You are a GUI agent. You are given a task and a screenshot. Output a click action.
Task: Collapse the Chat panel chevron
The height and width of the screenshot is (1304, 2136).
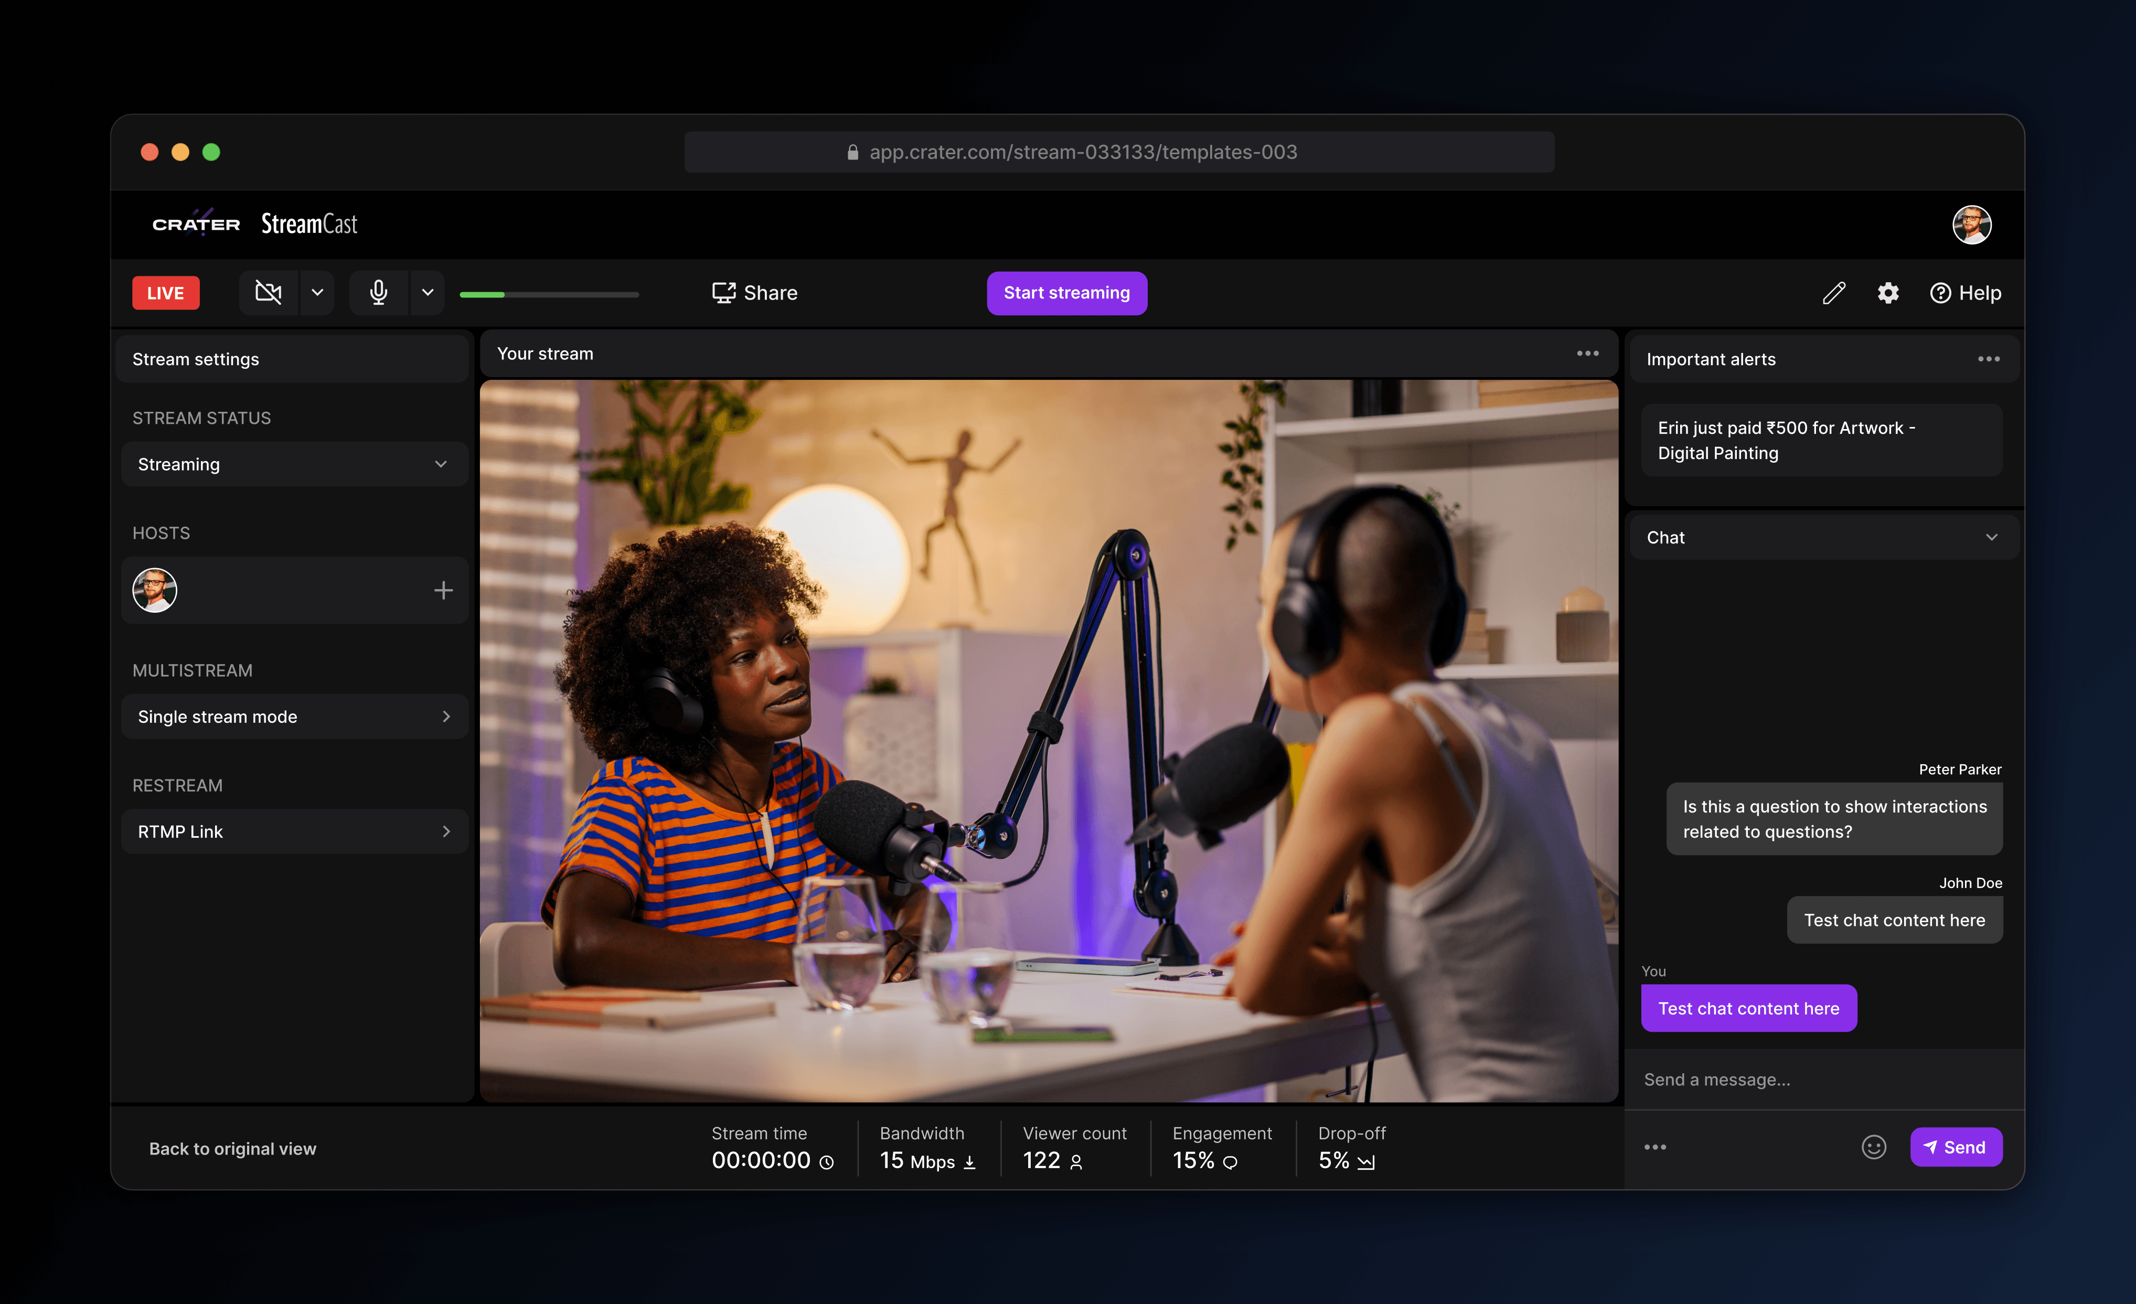pos(1991,538)
